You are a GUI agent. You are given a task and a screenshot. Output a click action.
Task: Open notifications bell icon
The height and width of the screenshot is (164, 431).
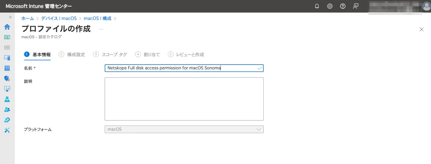[x=317, y=6]
